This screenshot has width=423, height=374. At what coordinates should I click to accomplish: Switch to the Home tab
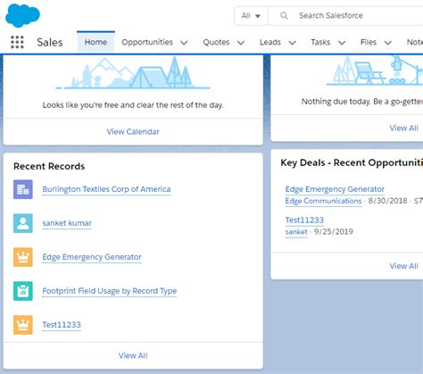[95, 42]
